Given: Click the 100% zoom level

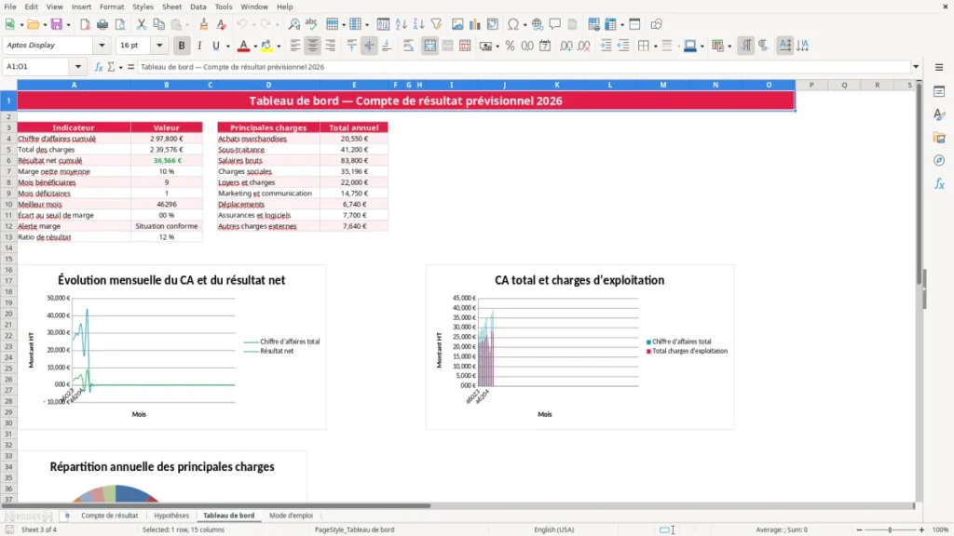Looking at the screenshot, I should pos(941,529).
